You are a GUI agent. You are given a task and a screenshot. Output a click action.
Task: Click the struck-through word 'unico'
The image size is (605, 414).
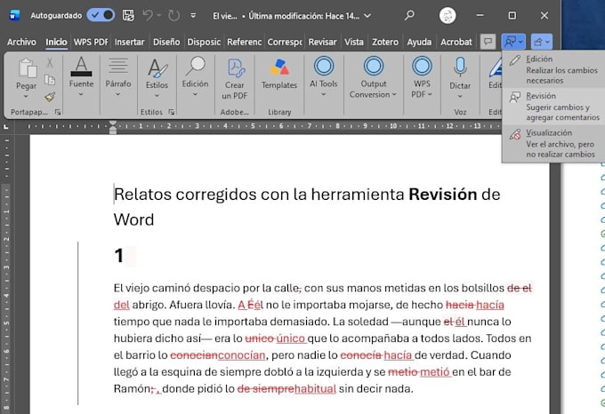pyautogui.click(x=259, y=338)
